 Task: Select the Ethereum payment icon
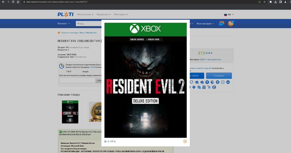pyautogui.click(x=214, y=87)
